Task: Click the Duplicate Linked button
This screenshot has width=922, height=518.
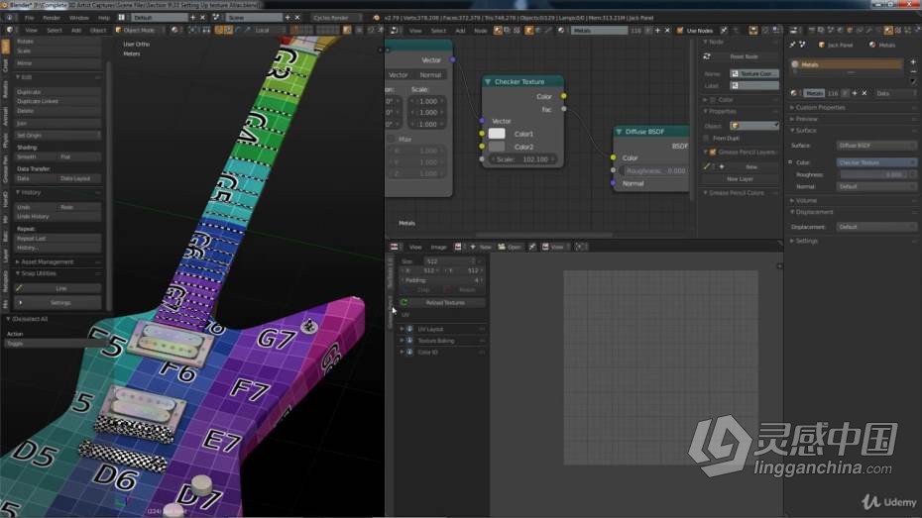Action: pos(58,101)
